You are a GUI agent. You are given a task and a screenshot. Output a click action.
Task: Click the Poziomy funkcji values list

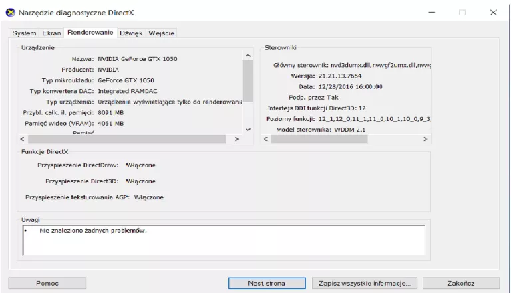(375, 119)
